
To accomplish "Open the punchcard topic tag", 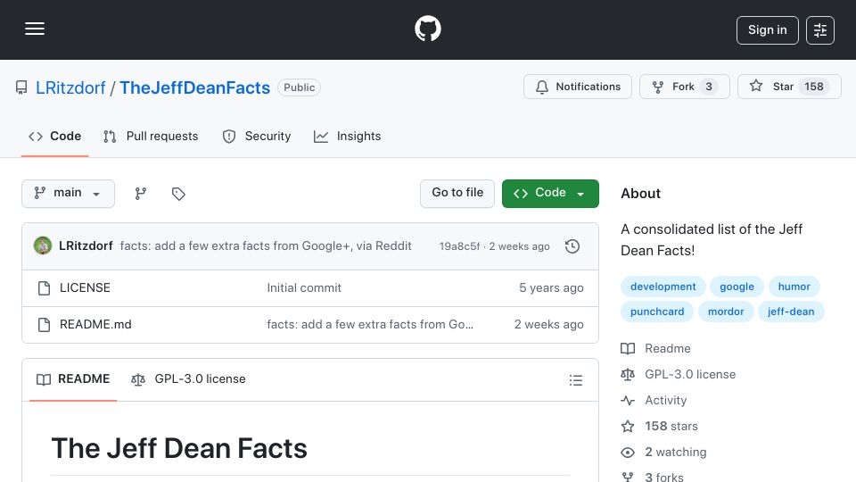I will [657, 312].
